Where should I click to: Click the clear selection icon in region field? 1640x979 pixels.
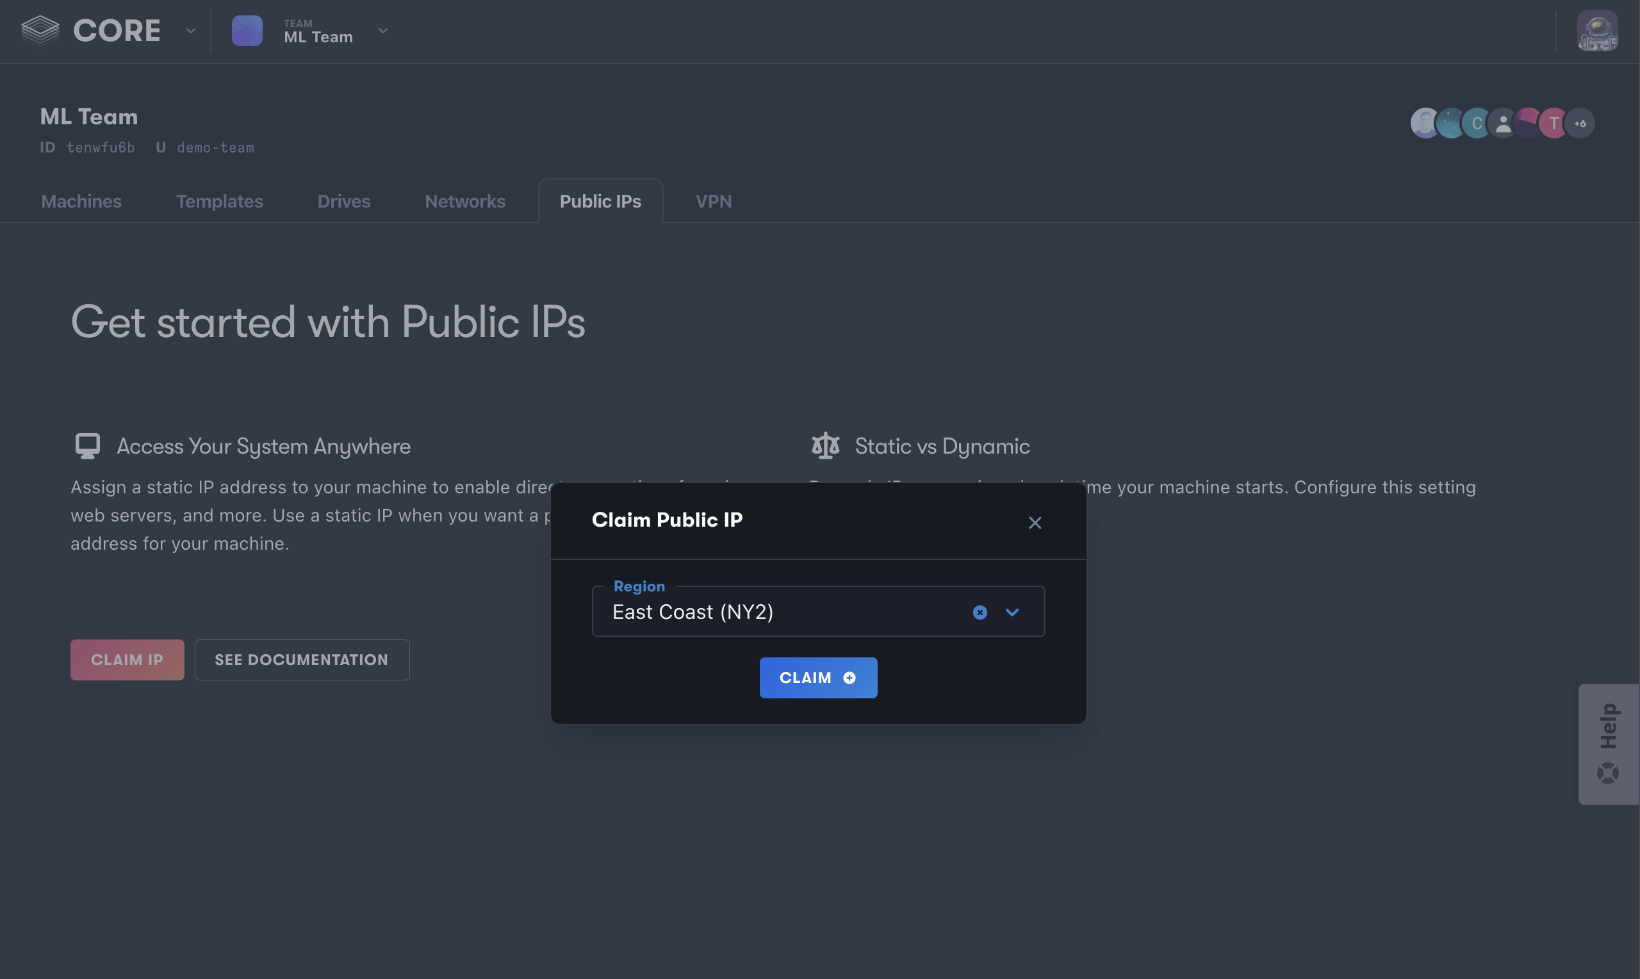click(980, 612)
